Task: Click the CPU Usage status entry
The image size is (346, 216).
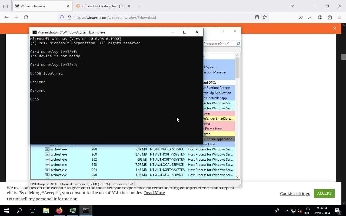Action: (x=44, y=184)
